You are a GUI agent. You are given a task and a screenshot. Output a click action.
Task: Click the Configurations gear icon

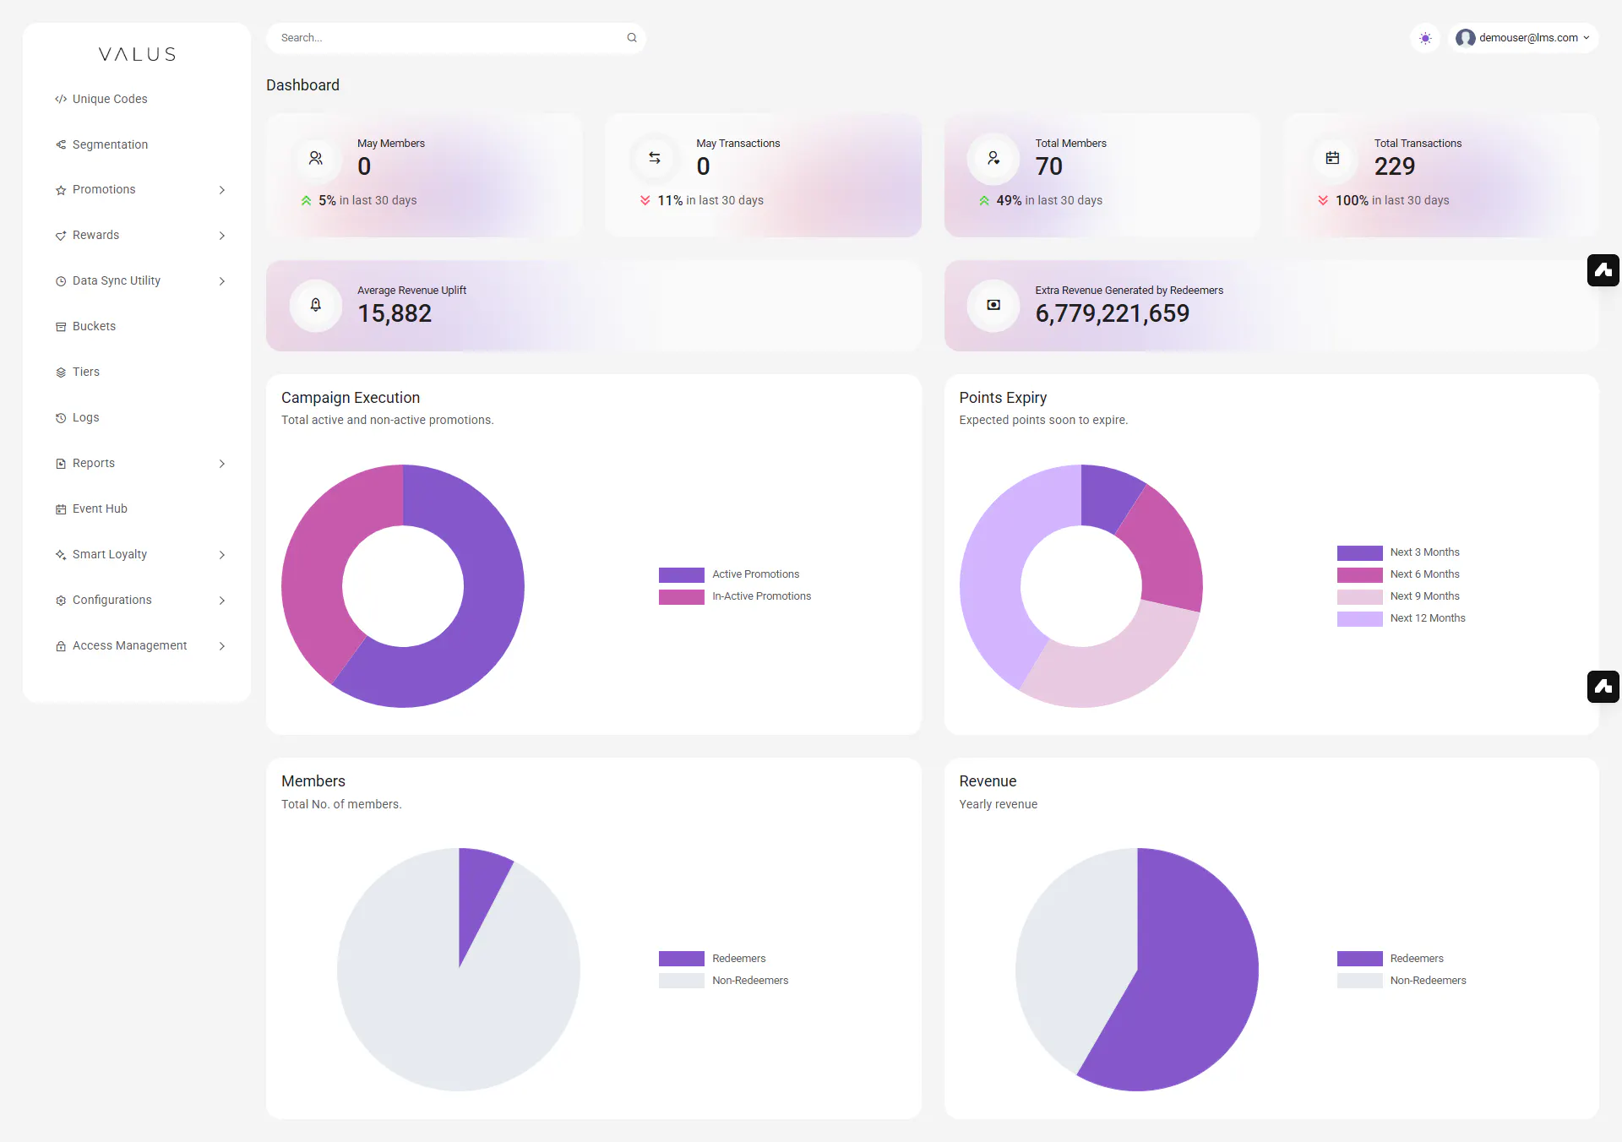coord(61,601)
